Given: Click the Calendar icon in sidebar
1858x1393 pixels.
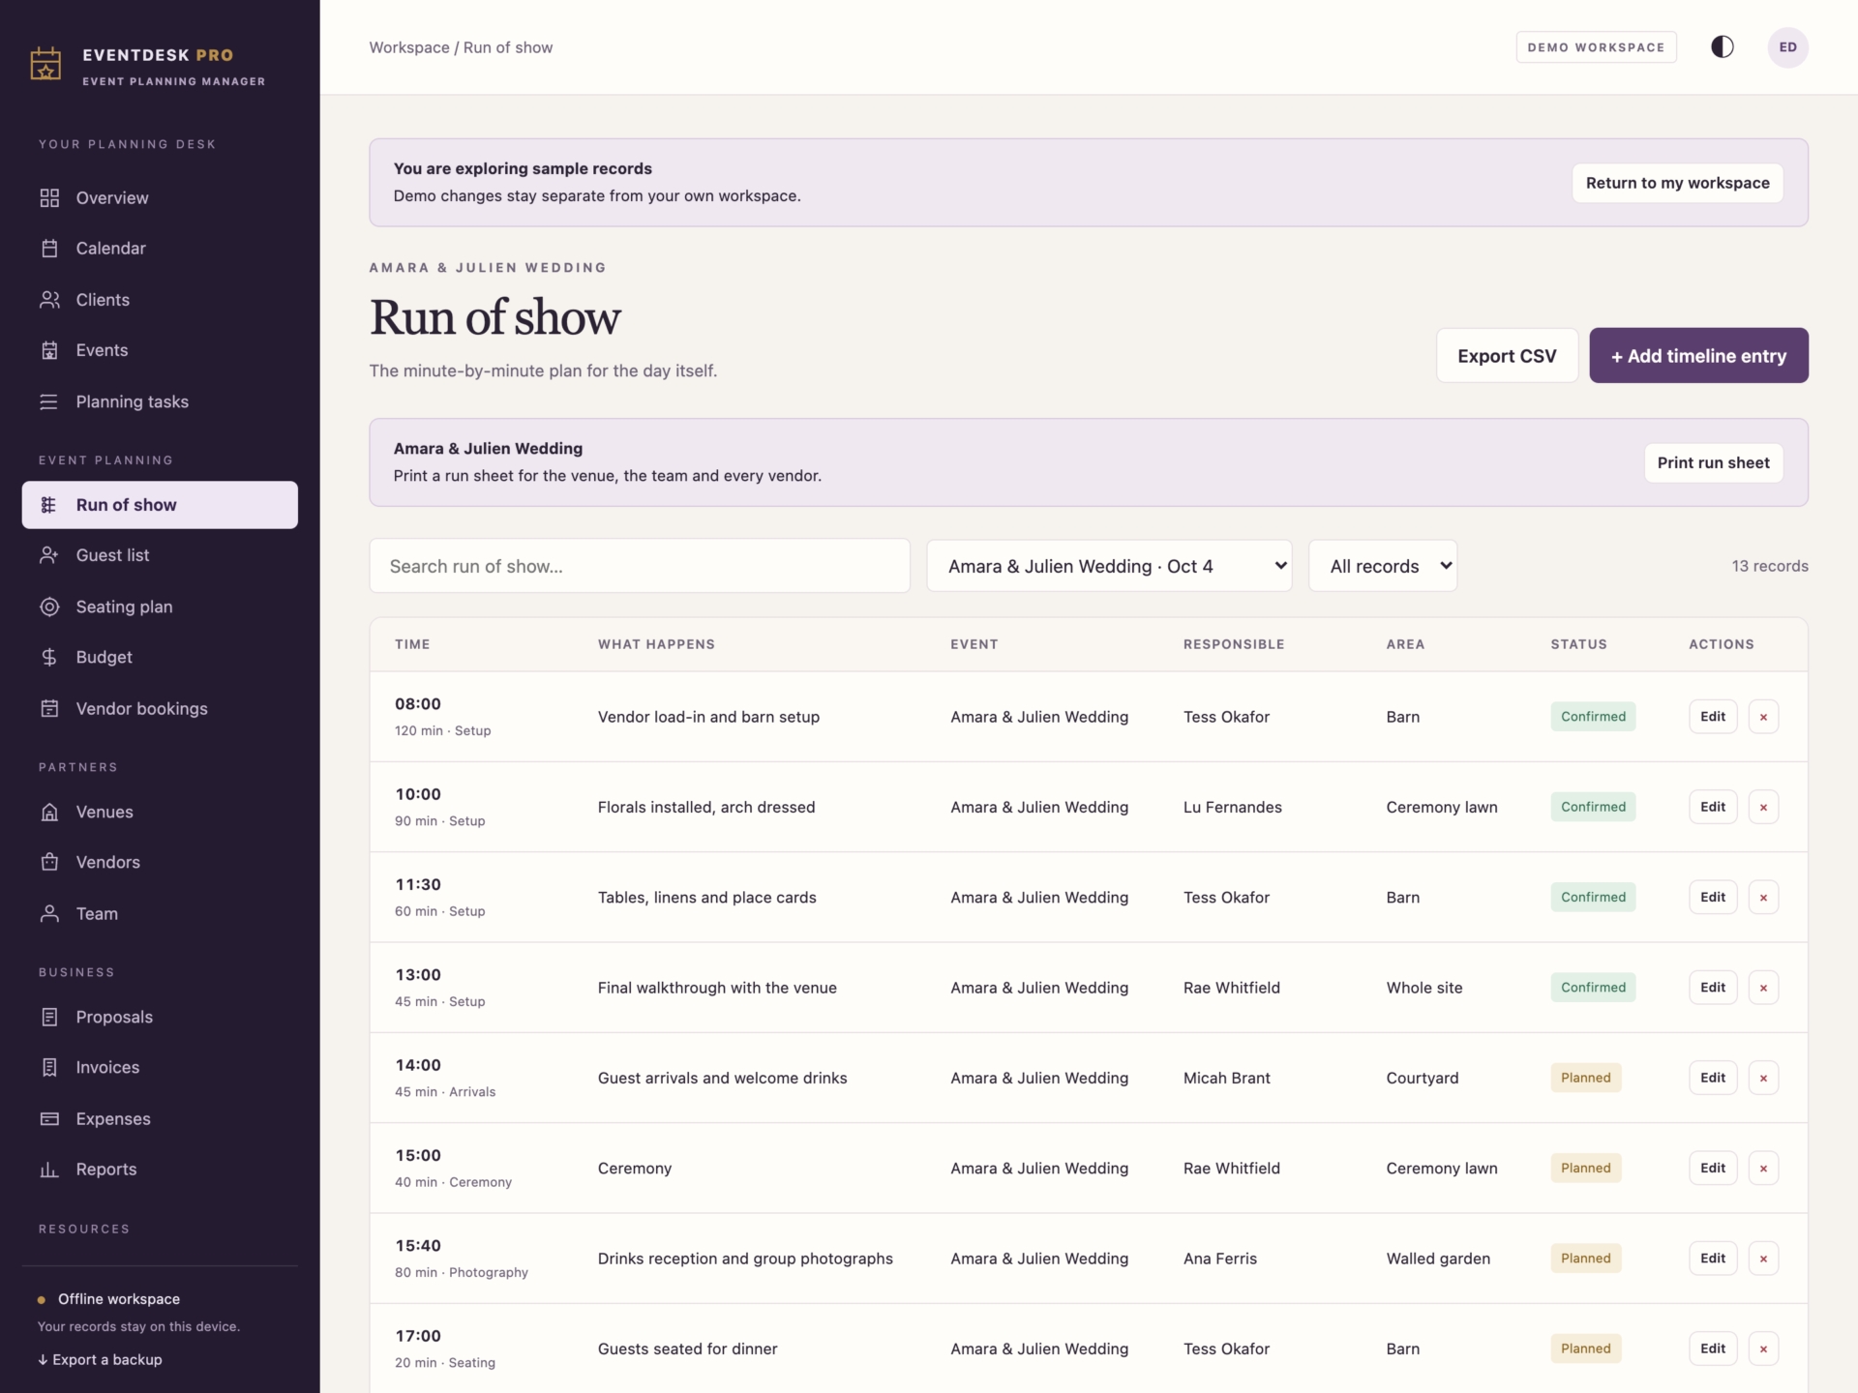Looking at the screenshot, I should (49, 249).
